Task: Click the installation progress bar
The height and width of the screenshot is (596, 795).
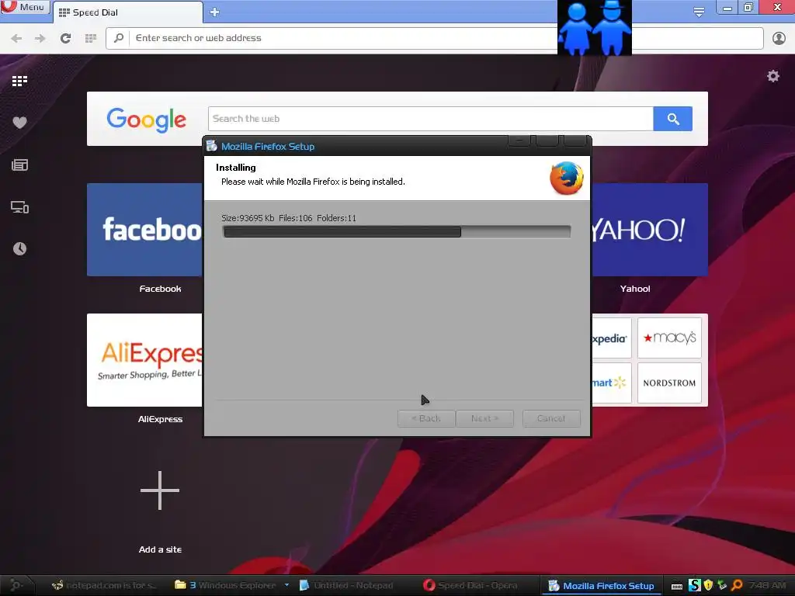Action: click(397, 232)
